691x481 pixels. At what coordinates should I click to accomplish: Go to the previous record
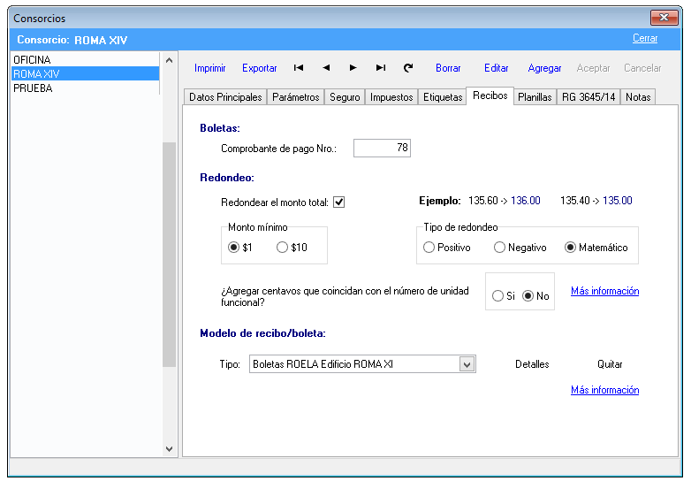[x=326, y=68]
